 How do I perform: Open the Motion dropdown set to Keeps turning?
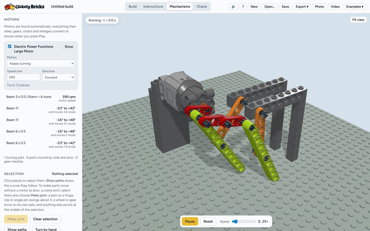(x=41, y=64)
